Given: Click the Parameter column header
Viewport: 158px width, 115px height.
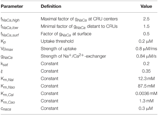Looking at the screenshot, I should [x=12, y=6].
